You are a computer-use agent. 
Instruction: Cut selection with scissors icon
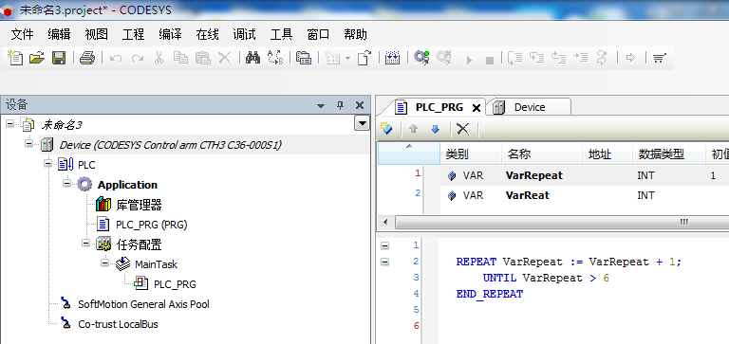point(159,58)
